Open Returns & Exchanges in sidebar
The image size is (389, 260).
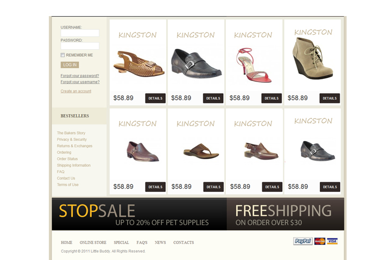click(75, 146)
